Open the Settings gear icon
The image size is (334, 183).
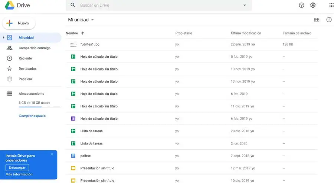pos(313,5)
